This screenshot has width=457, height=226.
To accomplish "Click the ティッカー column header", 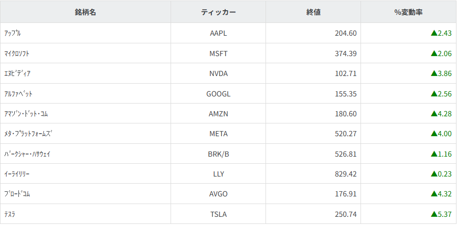I will [x=218, y=12].
